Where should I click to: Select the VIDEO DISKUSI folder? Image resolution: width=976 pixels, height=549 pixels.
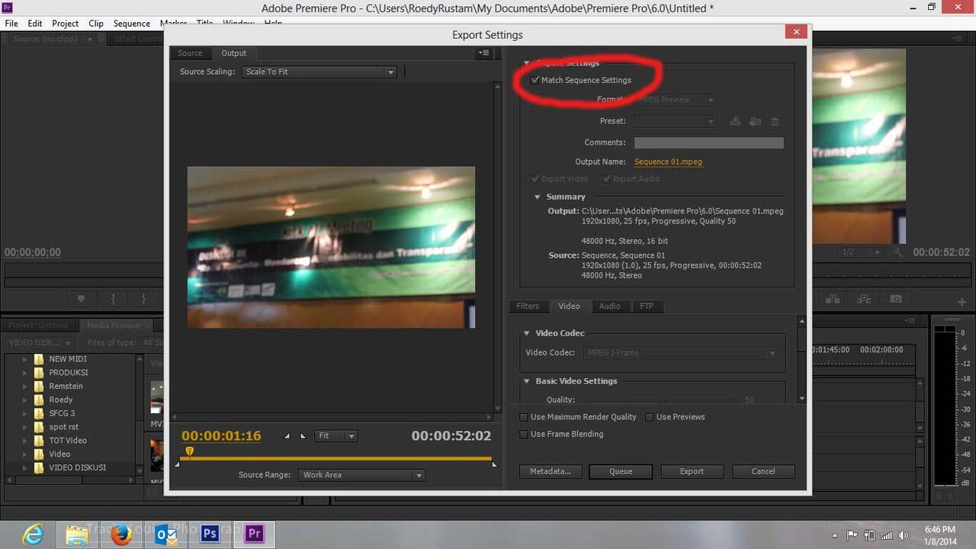coord(77,468)
